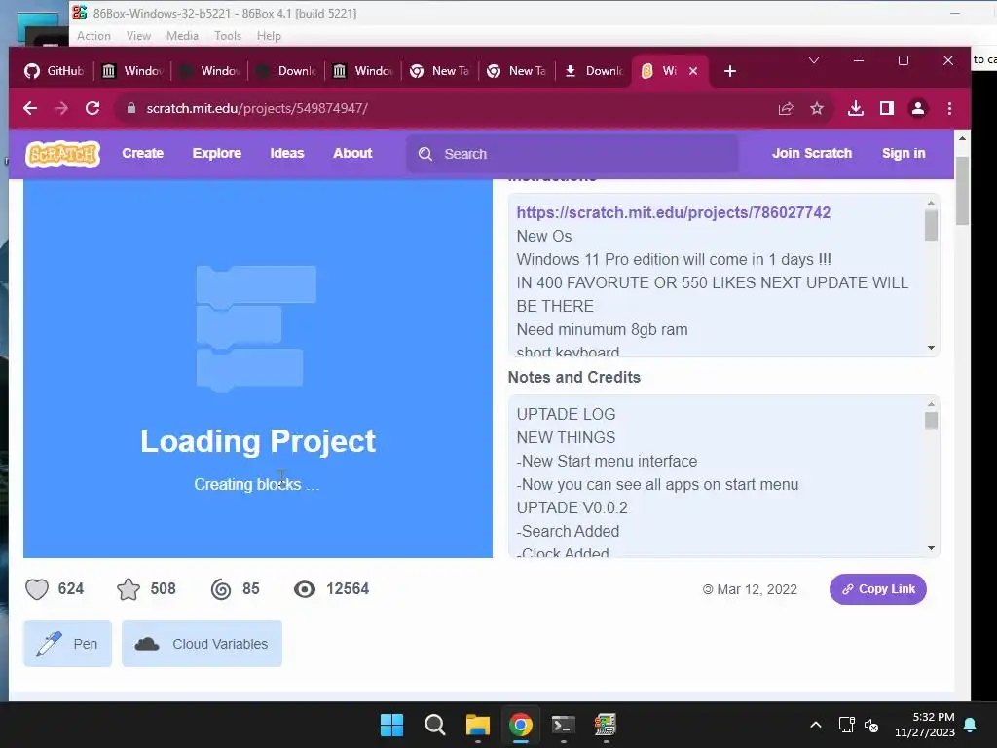This screenshot has width=997, height=748.
Task: Open the 86Box taskbar icon
Action: (x=606, y=725)
